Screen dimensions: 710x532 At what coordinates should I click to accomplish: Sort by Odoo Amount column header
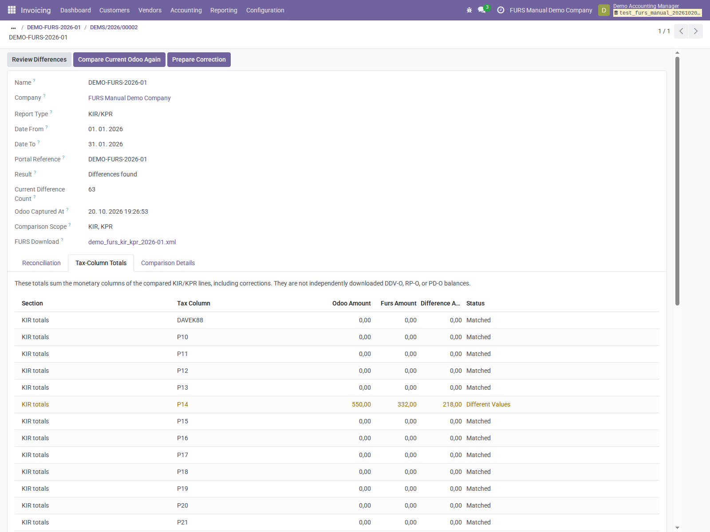(x=351, y=303)
